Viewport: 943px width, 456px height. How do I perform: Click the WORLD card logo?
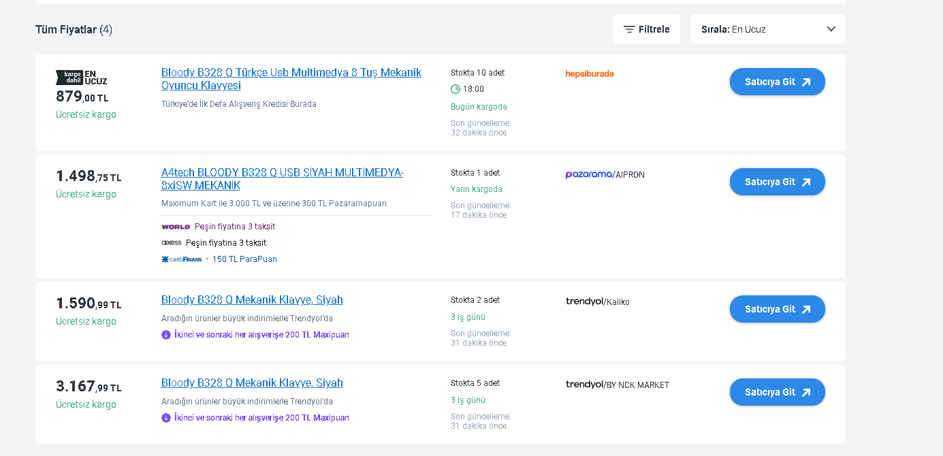[x=176, y=227]
